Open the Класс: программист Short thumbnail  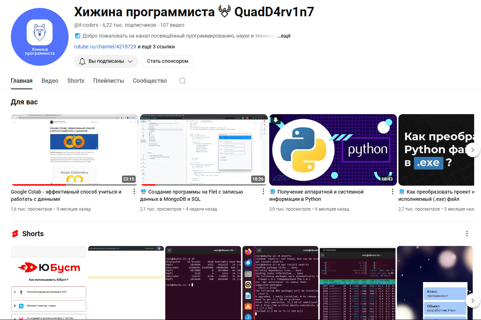435,283
